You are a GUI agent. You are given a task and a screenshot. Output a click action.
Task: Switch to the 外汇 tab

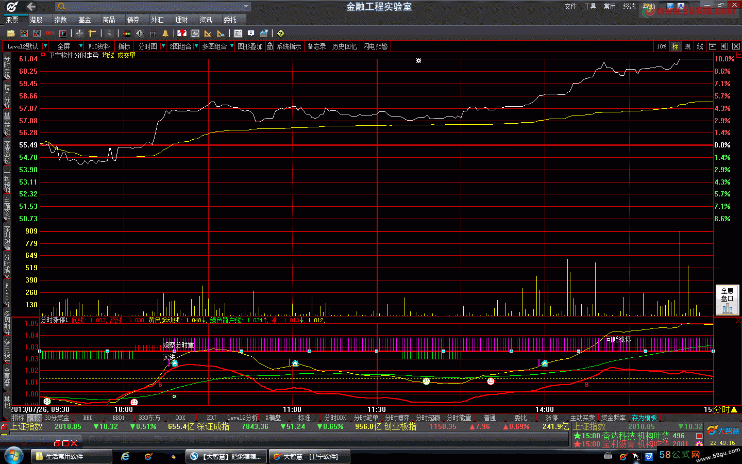point(157,20)
